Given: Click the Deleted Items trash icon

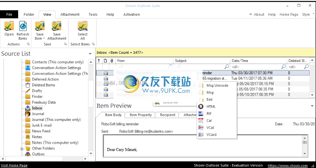Looking at the screenshot, I should tap(28, 85).
